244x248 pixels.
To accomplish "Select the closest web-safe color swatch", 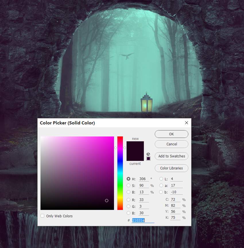I will 148,158.
